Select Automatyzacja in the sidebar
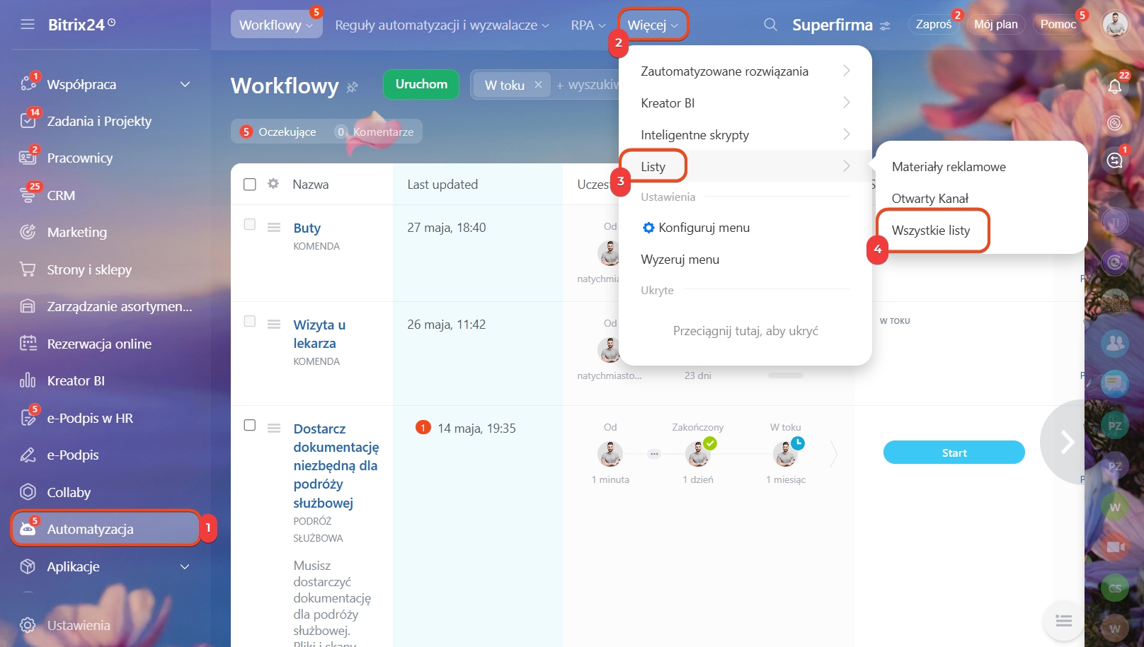The height and width of the screenshot is (647, 1144). 106,529
